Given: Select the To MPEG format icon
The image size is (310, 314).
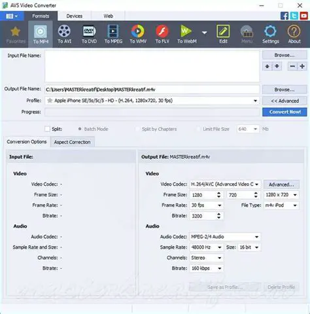Looking at the screenshot, I should (113, 35).
